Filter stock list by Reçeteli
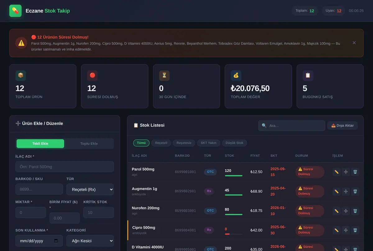The width and height of the screenshot is (373, 251). 161,143
